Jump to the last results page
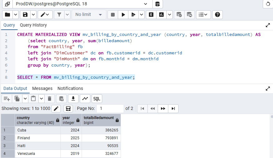 173,109
